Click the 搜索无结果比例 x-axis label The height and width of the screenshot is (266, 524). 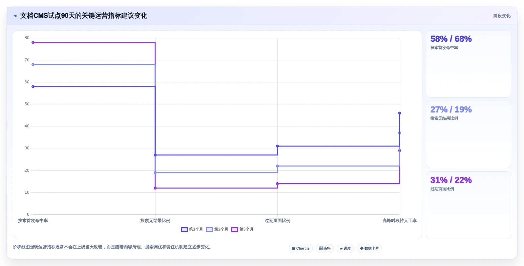(155, 221)
